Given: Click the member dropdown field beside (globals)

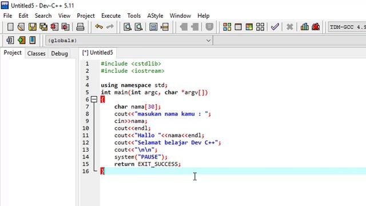Looking at the screenshot, I should pyautogui.click(x=289, y=41).
